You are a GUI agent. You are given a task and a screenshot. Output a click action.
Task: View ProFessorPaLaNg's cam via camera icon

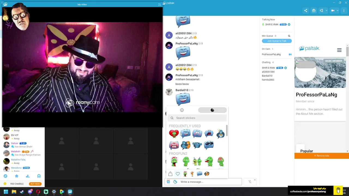(x=290, y=54)
